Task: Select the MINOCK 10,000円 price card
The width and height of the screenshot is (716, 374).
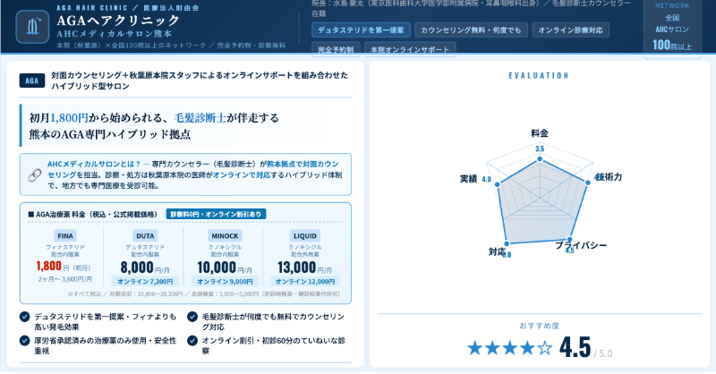Action: coord(224,257)
